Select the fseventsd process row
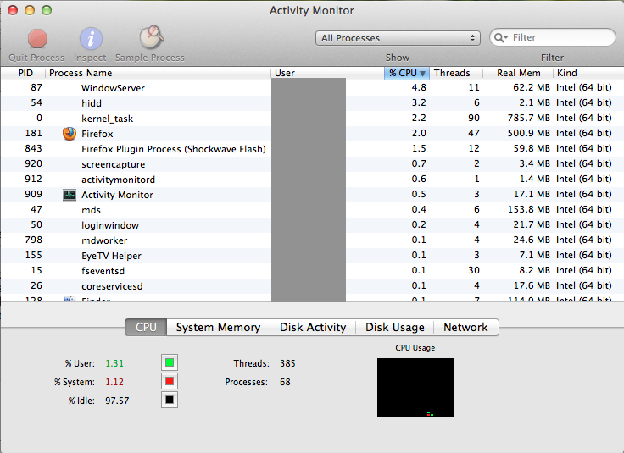The height and width of the screenshot is (453, 624). pos(312,271)
